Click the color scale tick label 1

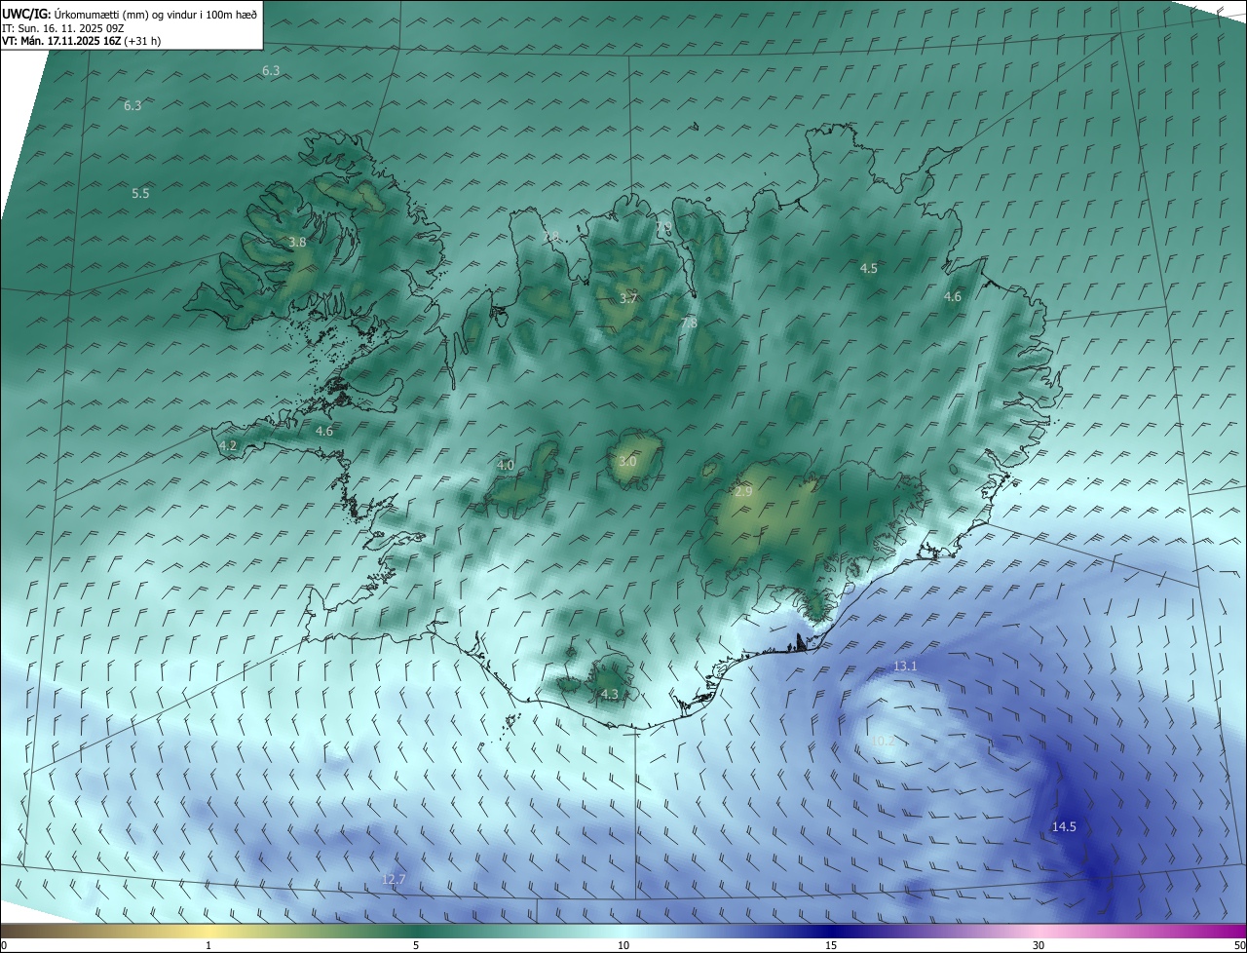tap(208, 945)
